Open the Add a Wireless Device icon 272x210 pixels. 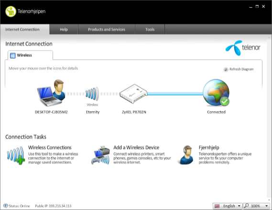(x=100, y=155)
